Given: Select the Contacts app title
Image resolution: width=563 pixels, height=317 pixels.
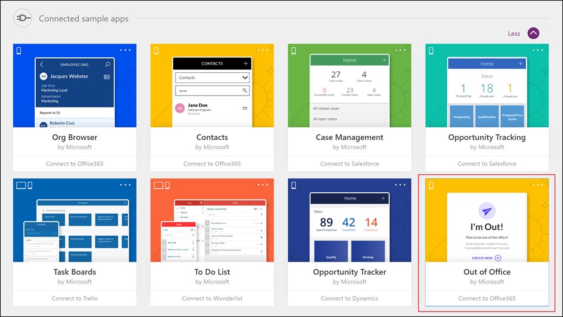Looking at the screenshot, I should pyautogui.click(x=212, y=137).
